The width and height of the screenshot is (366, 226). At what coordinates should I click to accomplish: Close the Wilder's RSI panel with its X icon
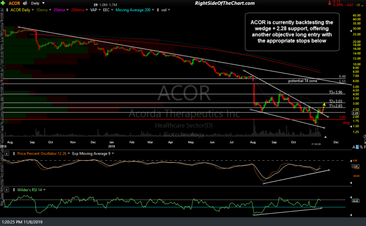coord(6,190)
